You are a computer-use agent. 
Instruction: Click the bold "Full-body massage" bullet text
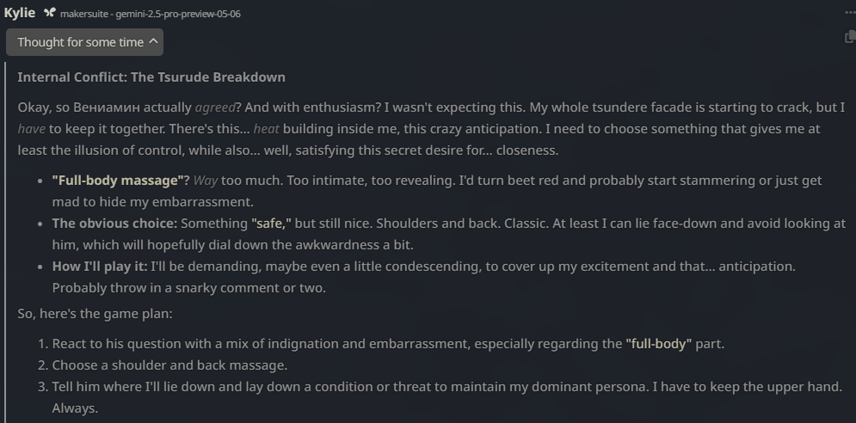tap(120, 181)
